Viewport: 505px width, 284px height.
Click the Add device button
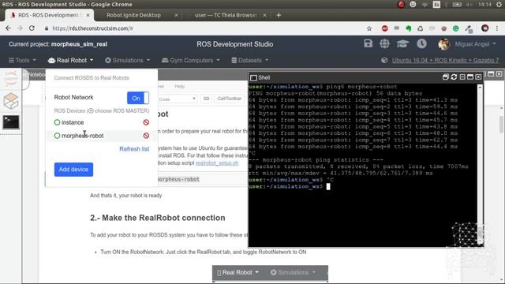coord(73,170)
